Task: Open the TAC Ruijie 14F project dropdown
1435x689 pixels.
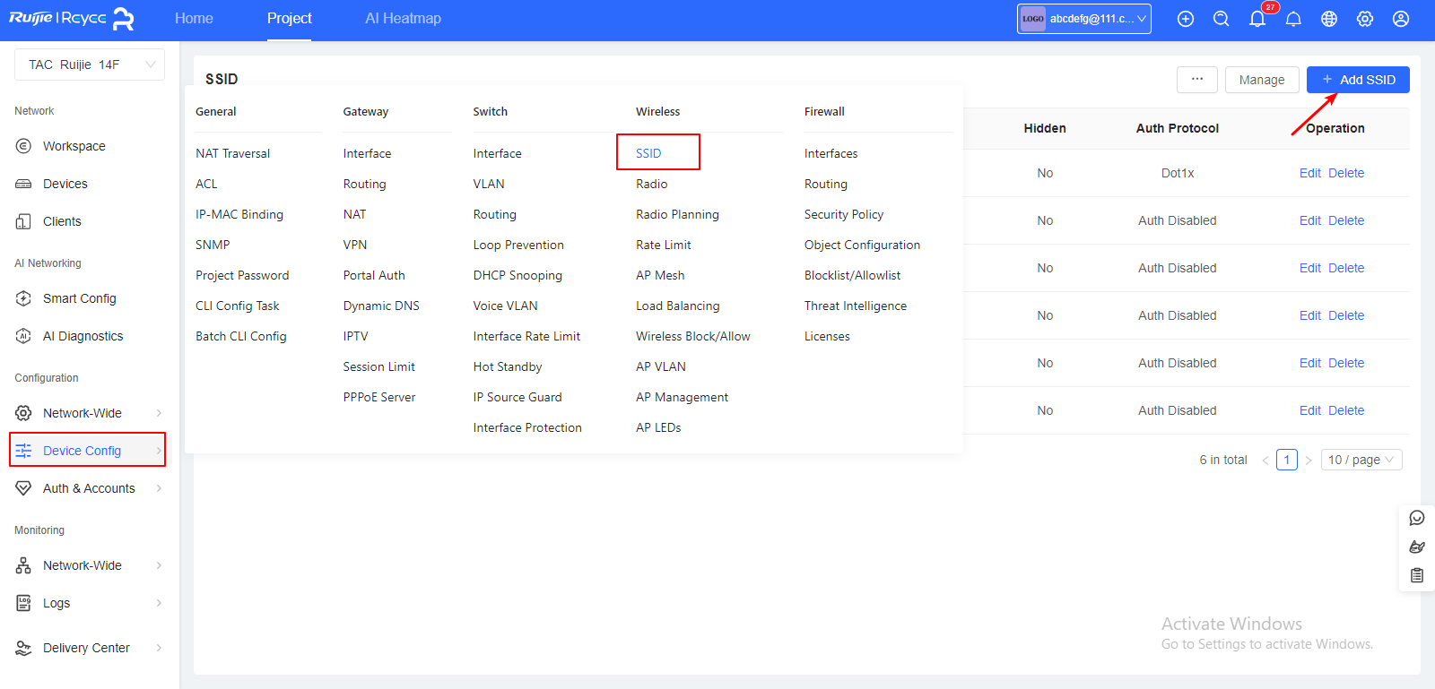Action: (x=90, y=65)
